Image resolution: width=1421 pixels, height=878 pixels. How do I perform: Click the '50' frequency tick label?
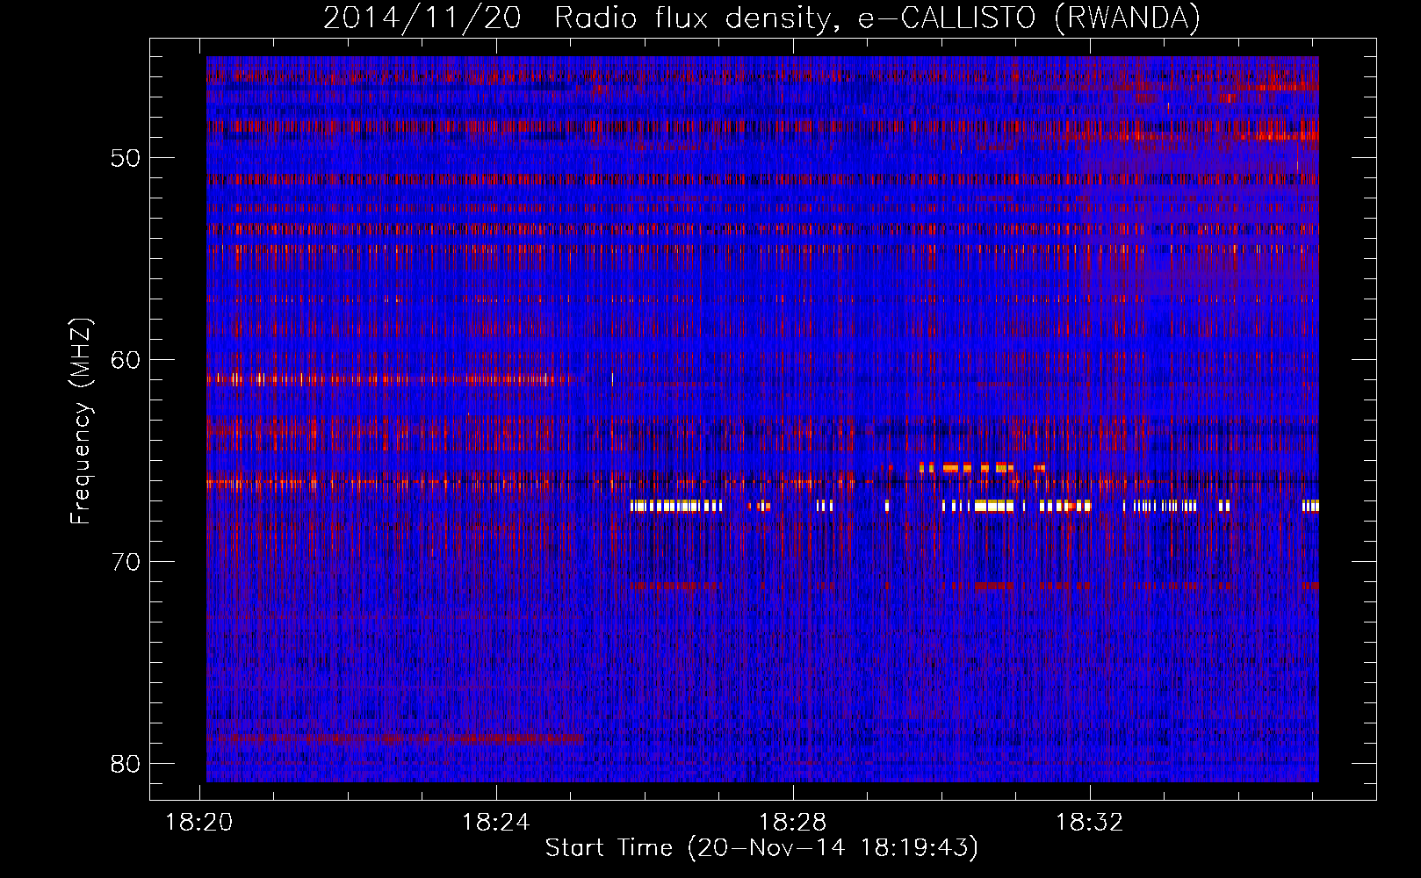point(126,158)
